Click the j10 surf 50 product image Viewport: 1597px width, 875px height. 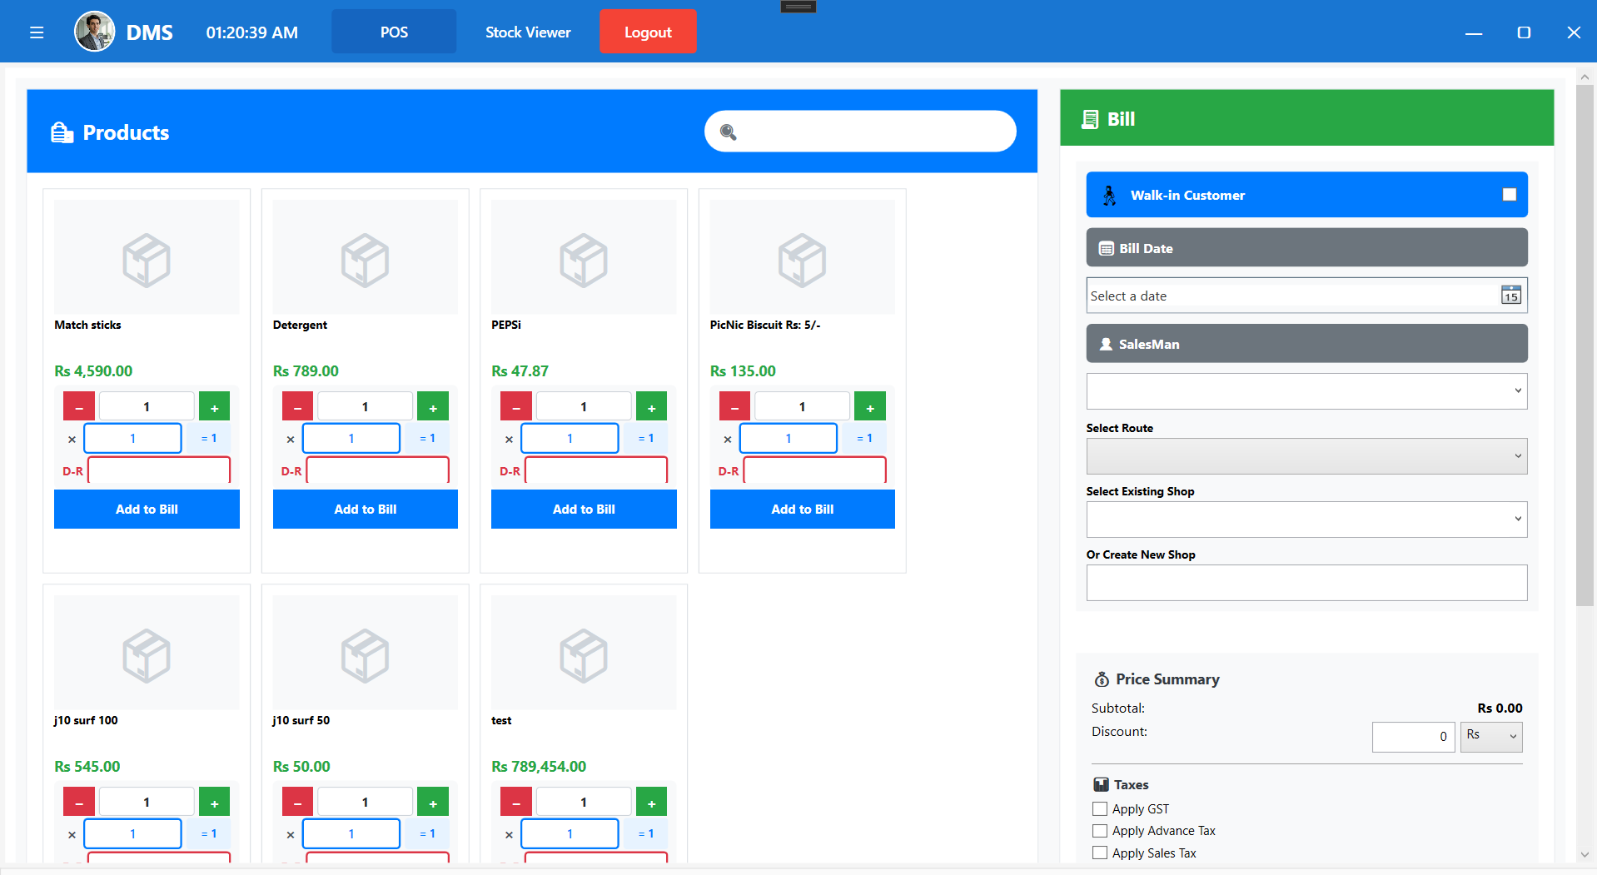[366, 653]
